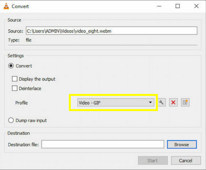Click the 'file' type value text
Image resolution: width=206 pixels, height=170 pixels.
pyautogui.click(x=28, y=40)
